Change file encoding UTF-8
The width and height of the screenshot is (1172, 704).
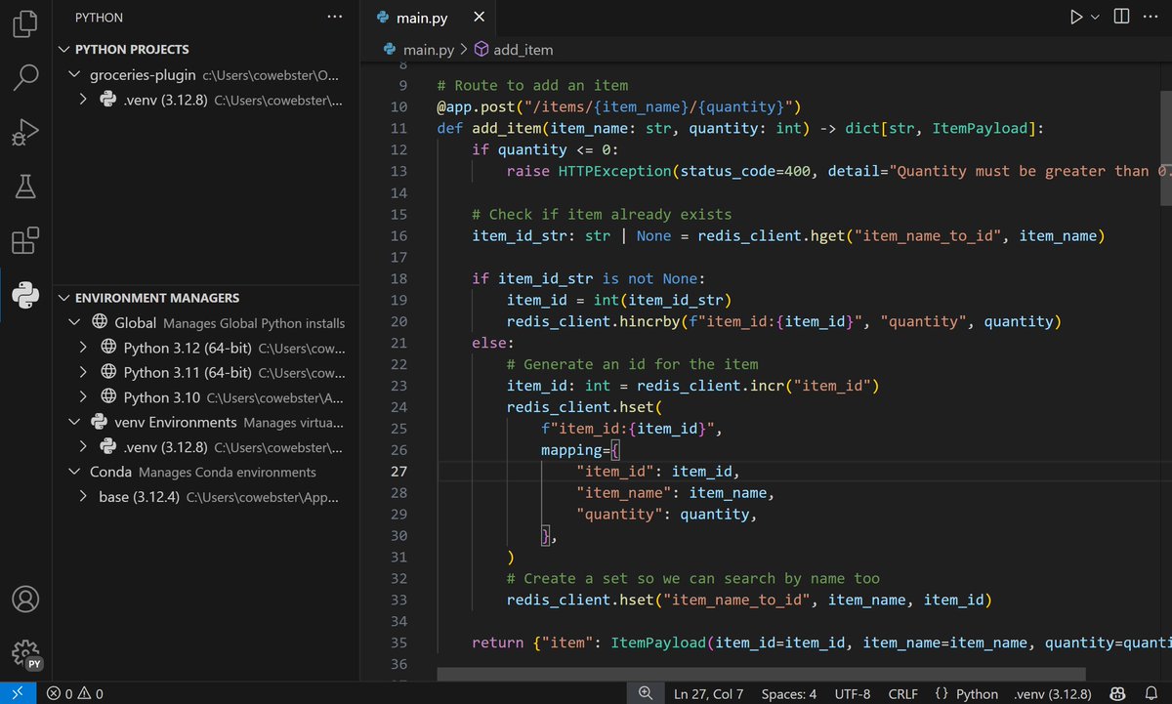click(x=853, y=694)
